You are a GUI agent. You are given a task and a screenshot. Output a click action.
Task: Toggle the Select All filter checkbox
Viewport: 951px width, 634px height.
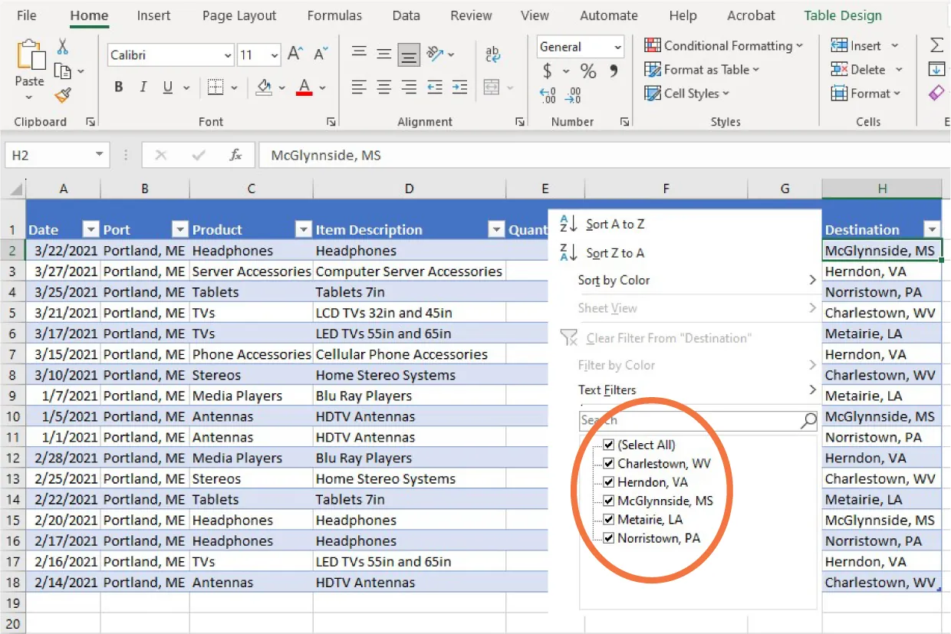point(610,445)
